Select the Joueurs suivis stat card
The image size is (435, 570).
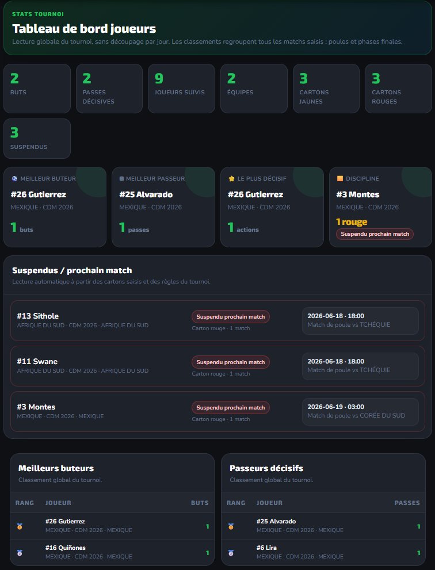pos(181,89)
